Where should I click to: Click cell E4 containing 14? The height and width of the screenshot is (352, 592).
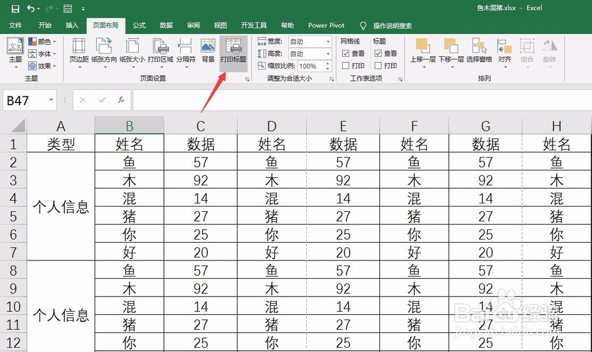click(343, 198)
